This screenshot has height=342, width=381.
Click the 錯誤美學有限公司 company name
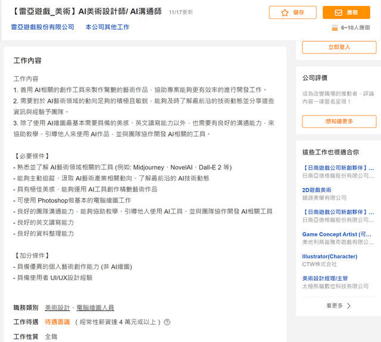[324, 198]
